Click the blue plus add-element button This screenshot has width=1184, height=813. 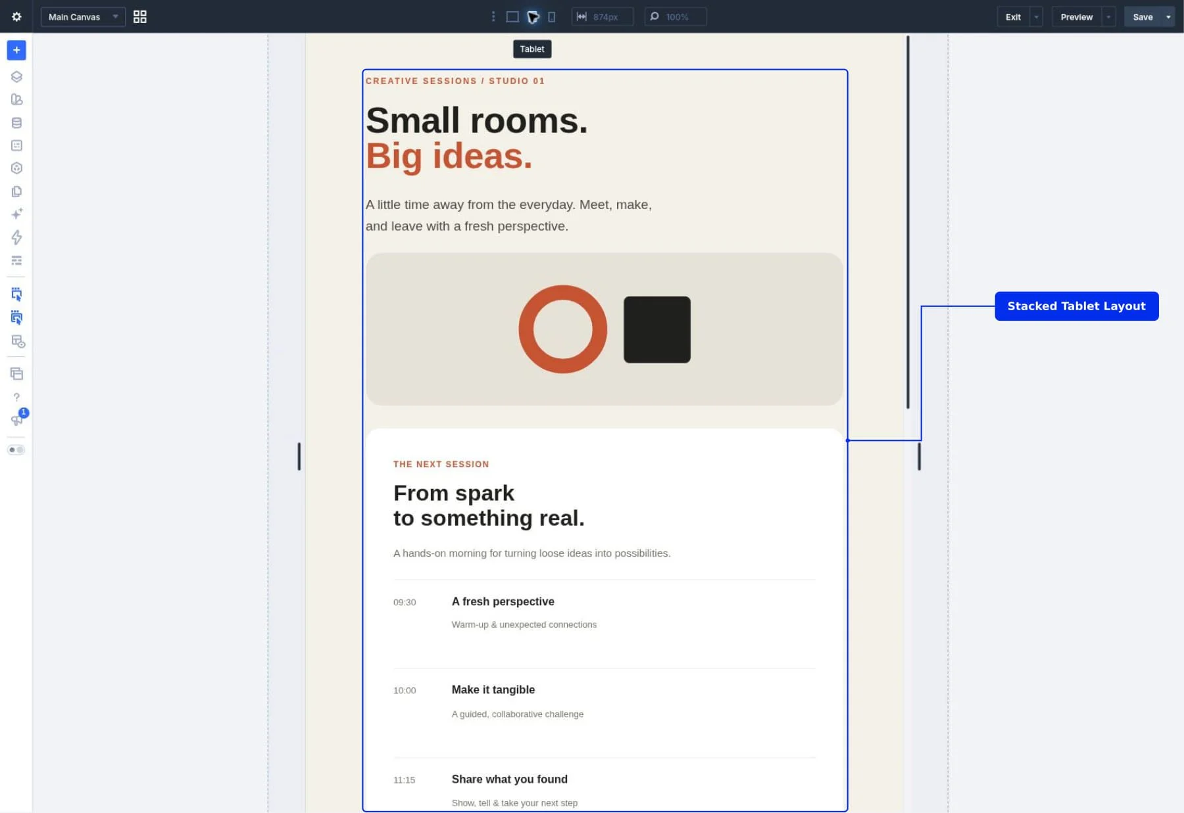(x=16, y=50)
